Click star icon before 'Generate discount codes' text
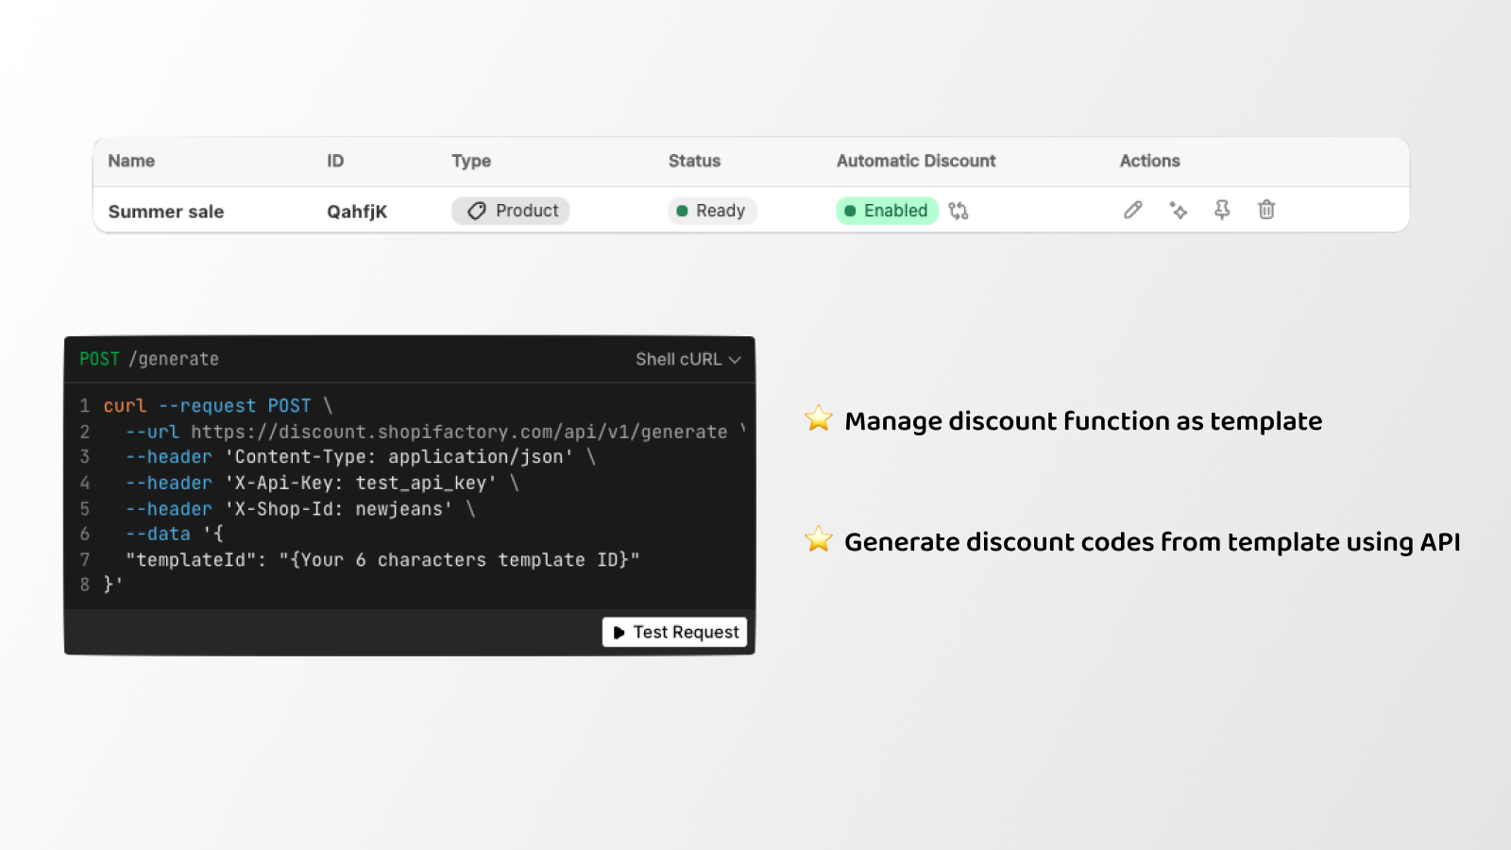1511x850 pixels. pyautogui.click(x=818, y=539)
